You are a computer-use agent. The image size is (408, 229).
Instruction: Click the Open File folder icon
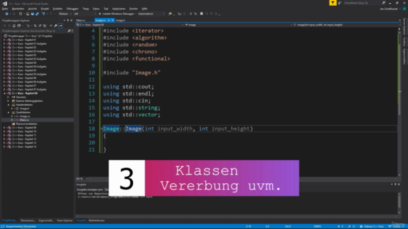coord(27,14)
